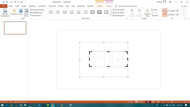Screen dimensions: 190x107
Task: Click the Redo icon in quick access toolbar
Action: pos(12,2)
